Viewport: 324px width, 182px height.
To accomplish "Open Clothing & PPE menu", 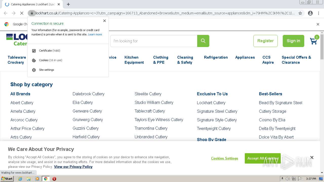I will click(x=161, y=60).
